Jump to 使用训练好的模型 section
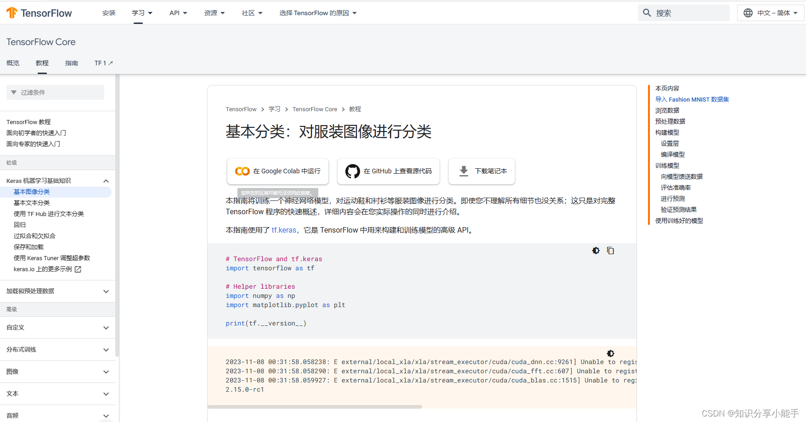Viewport: 806px width, 422px height. point(679,221)
